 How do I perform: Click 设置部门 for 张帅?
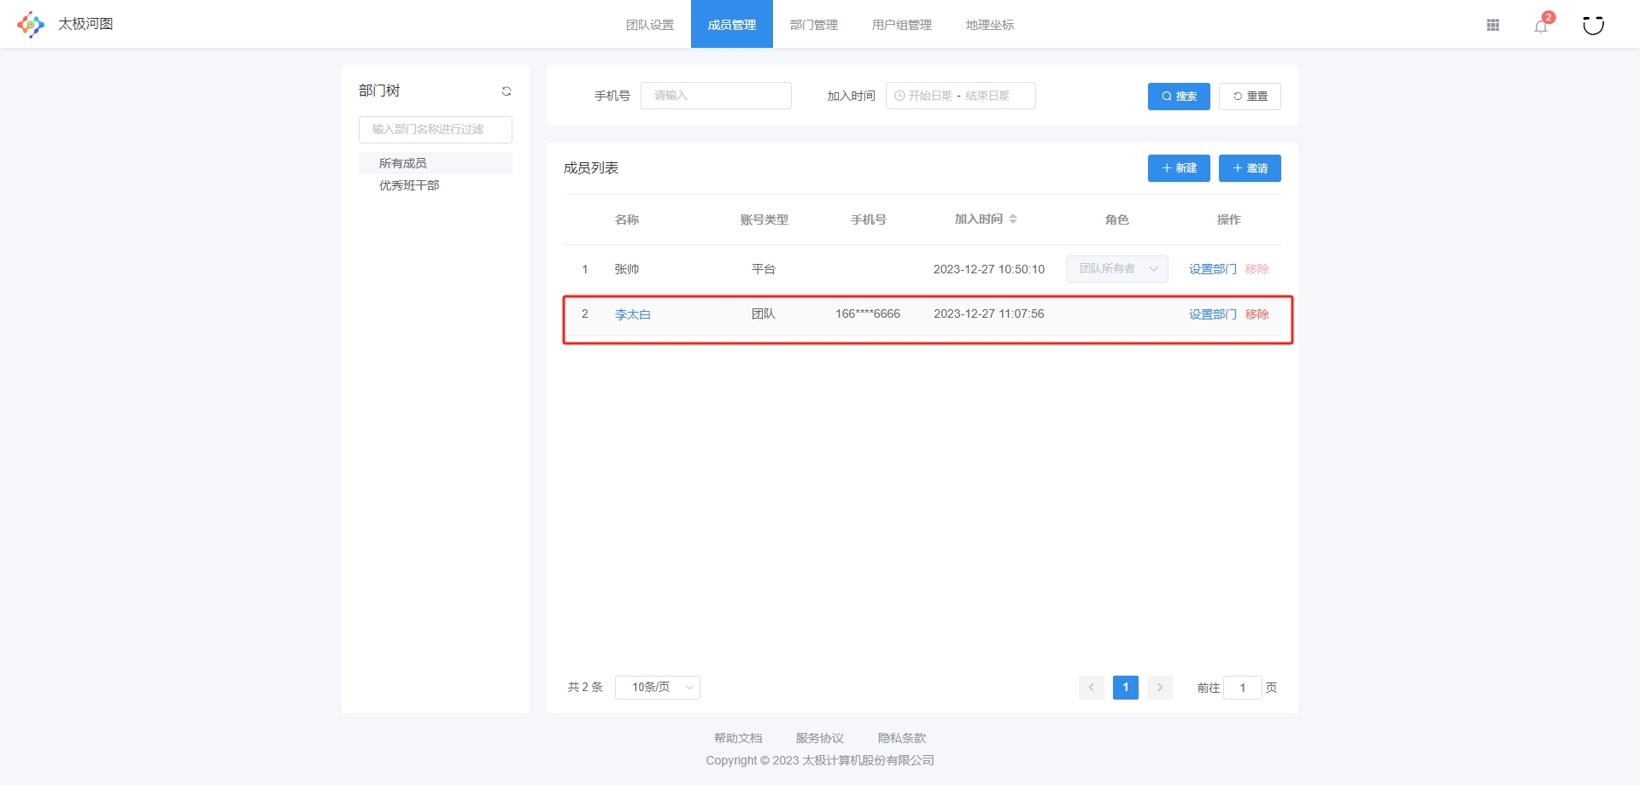point(1213,269)
